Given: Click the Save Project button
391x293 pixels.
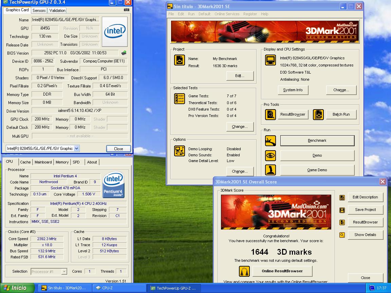Looking at the screenshot, I should (365, 210).
